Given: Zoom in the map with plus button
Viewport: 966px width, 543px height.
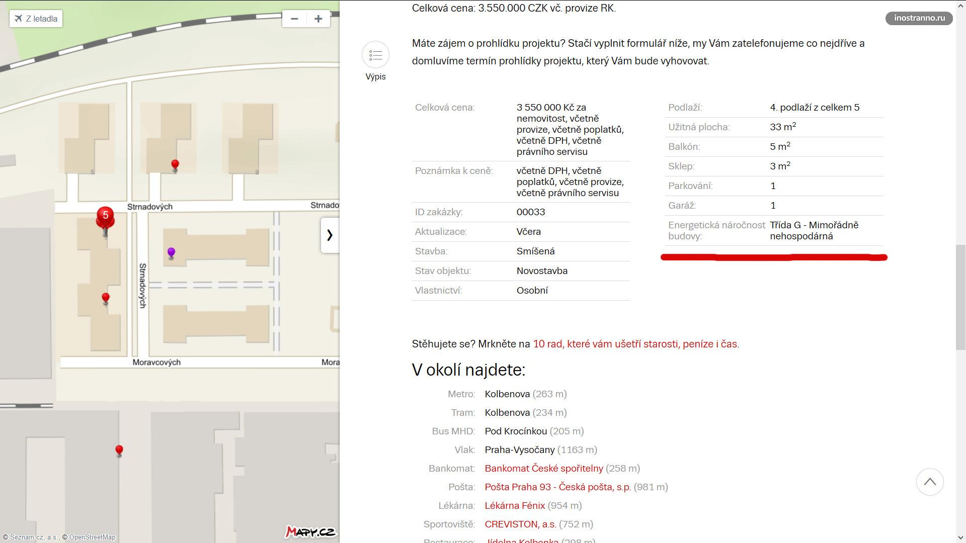Looking at the screenshot, I should 318,19.
